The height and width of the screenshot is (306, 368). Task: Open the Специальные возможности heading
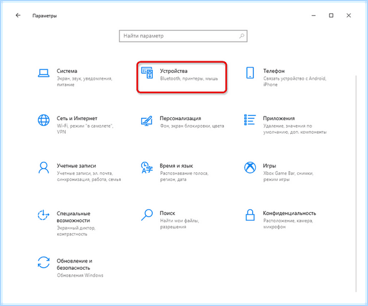73,217
